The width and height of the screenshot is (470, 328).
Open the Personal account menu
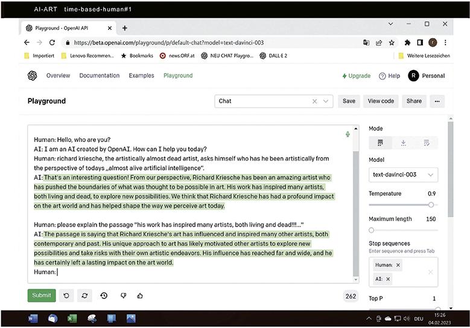(x=426, y=76)
